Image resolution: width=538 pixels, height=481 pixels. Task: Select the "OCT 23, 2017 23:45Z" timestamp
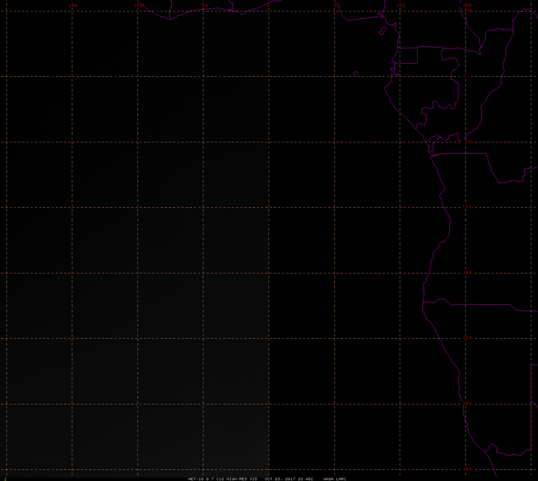289,479
